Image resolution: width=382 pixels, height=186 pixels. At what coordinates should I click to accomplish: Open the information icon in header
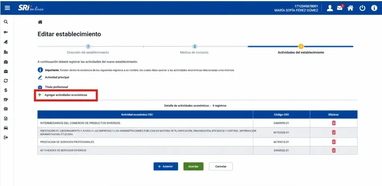pyautogui.click(x=374, y=8)
